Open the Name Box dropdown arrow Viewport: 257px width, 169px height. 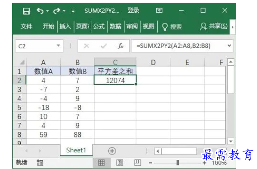[x=58, y=46]
